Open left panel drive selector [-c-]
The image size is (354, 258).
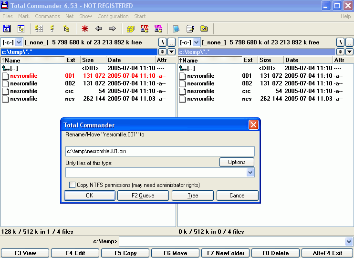pyautogui.click(x=12, y=42)
